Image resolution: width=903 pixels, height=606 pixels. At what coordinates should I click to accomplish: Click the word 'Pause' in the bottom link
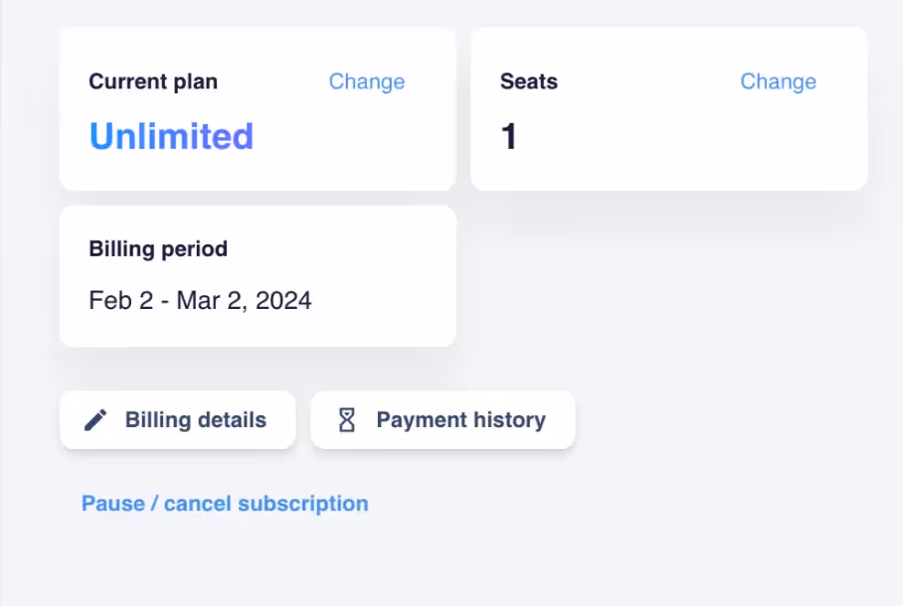coord(113,504)
